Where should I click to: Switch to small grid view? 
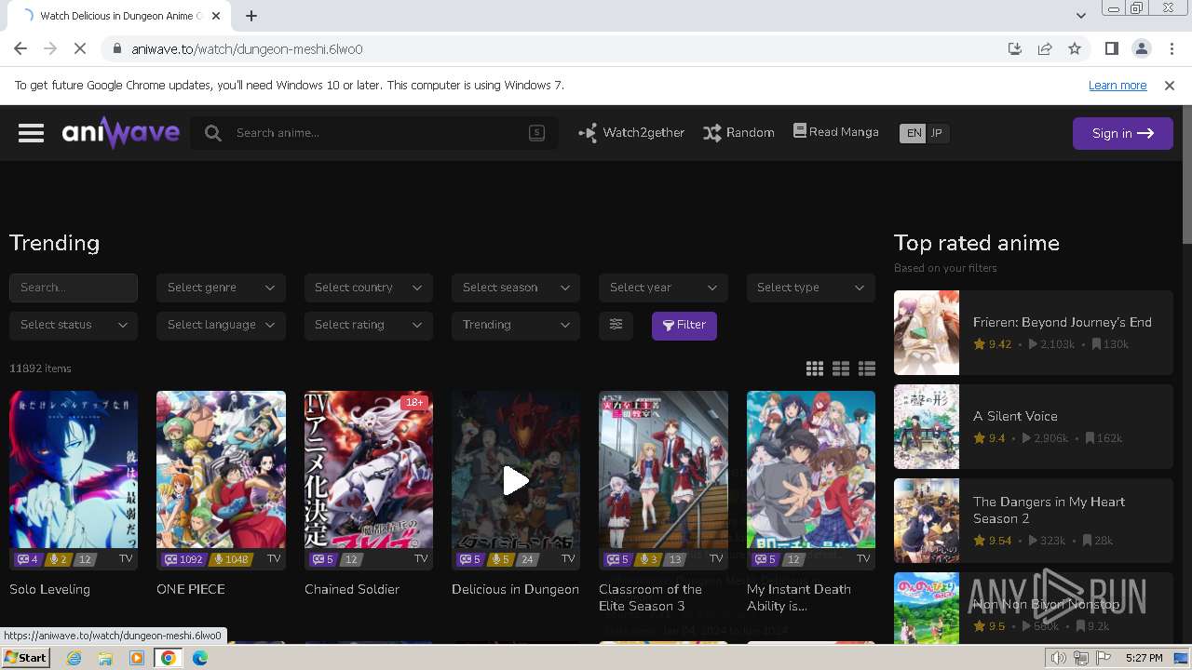(815, 368)
